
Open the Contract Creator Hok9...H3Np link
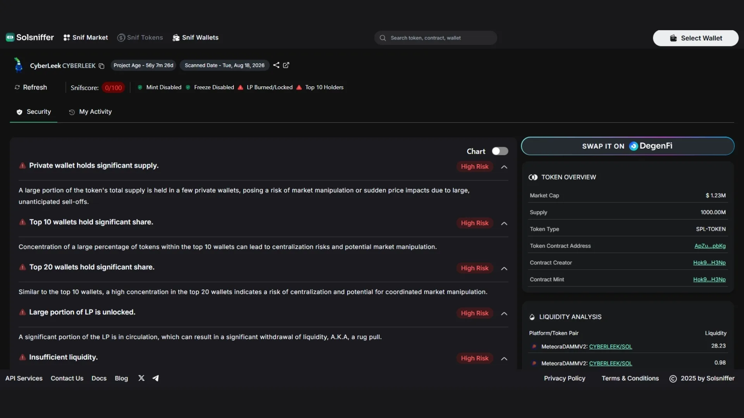point(710,262)
